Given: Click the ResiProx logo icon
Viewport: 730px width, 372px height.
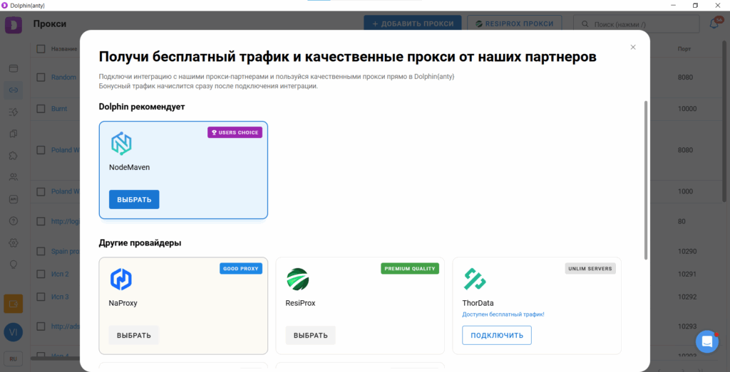Looking at the screenshot, I should click(x=297, y=280).
